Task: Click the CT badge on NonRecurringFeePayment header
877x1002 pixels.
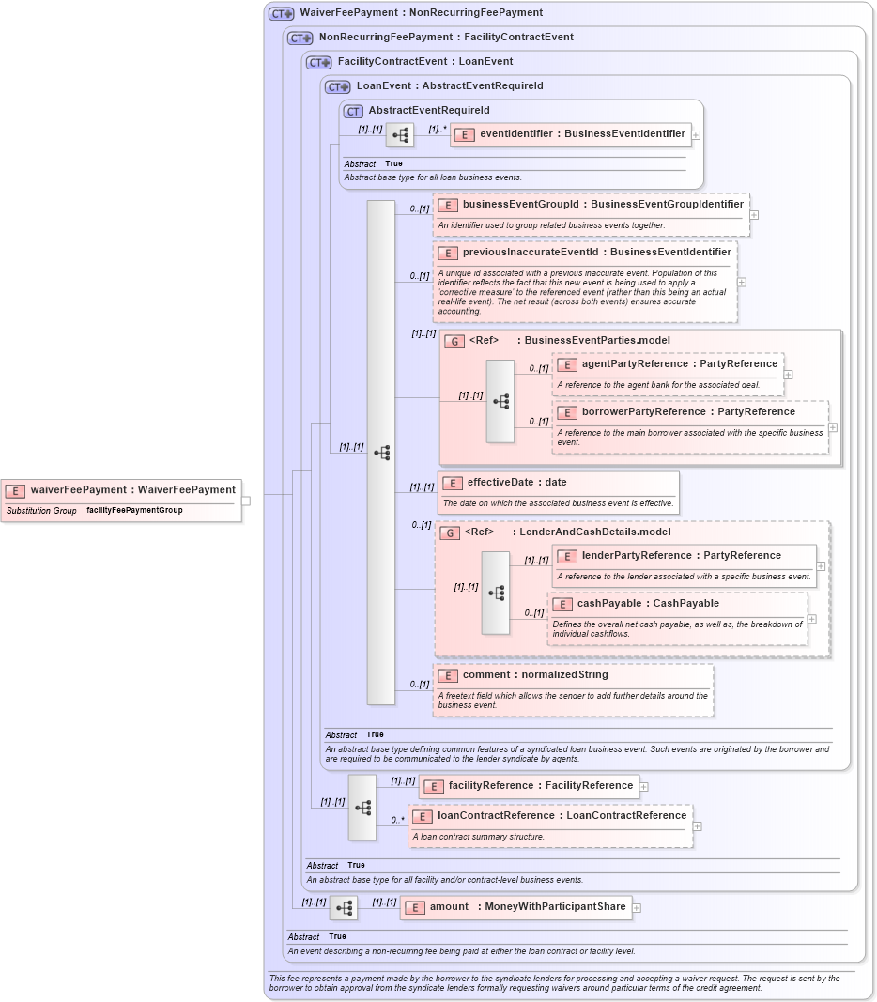Action: point(300,38)
